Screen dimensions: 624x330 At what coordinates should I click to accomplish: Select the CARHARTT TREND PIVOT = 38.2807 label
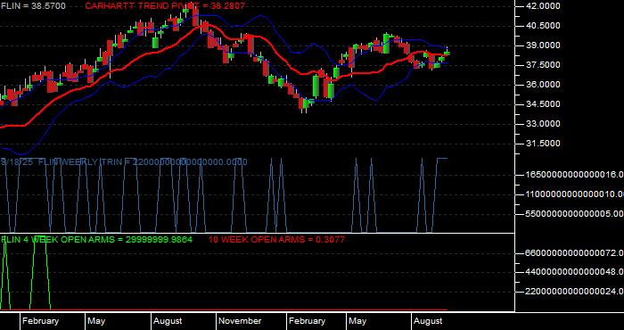[165, 6]
